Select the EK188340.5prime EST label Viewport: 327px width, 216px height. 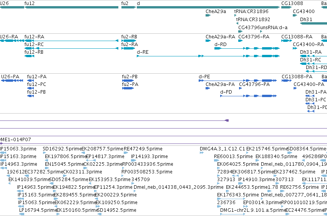[x=276, y=157]
